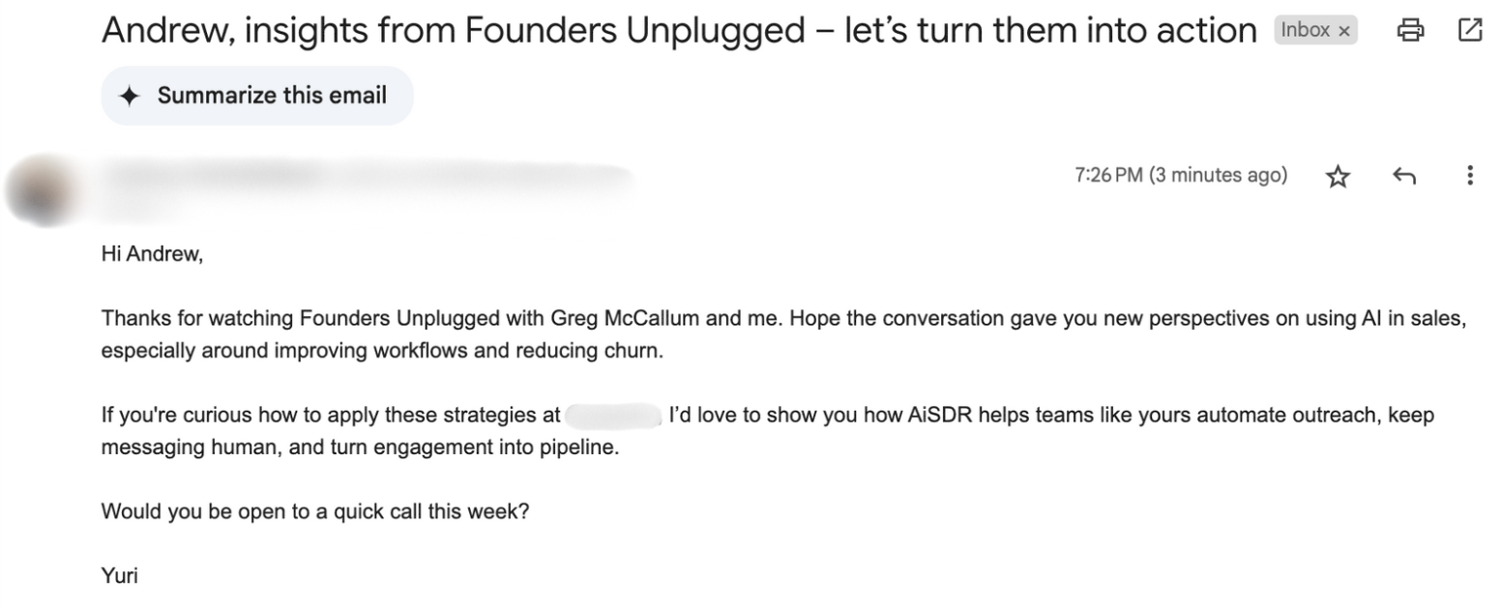
Task: Print this email with the printer icon
Action: (1411, 31)
